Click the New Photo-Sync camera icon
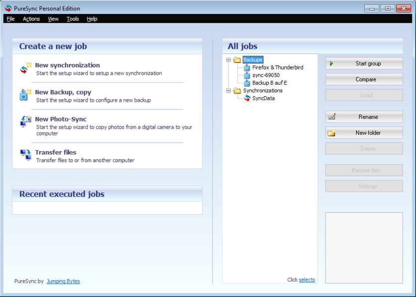Screen dimensions: 416x297 (26, 121)
